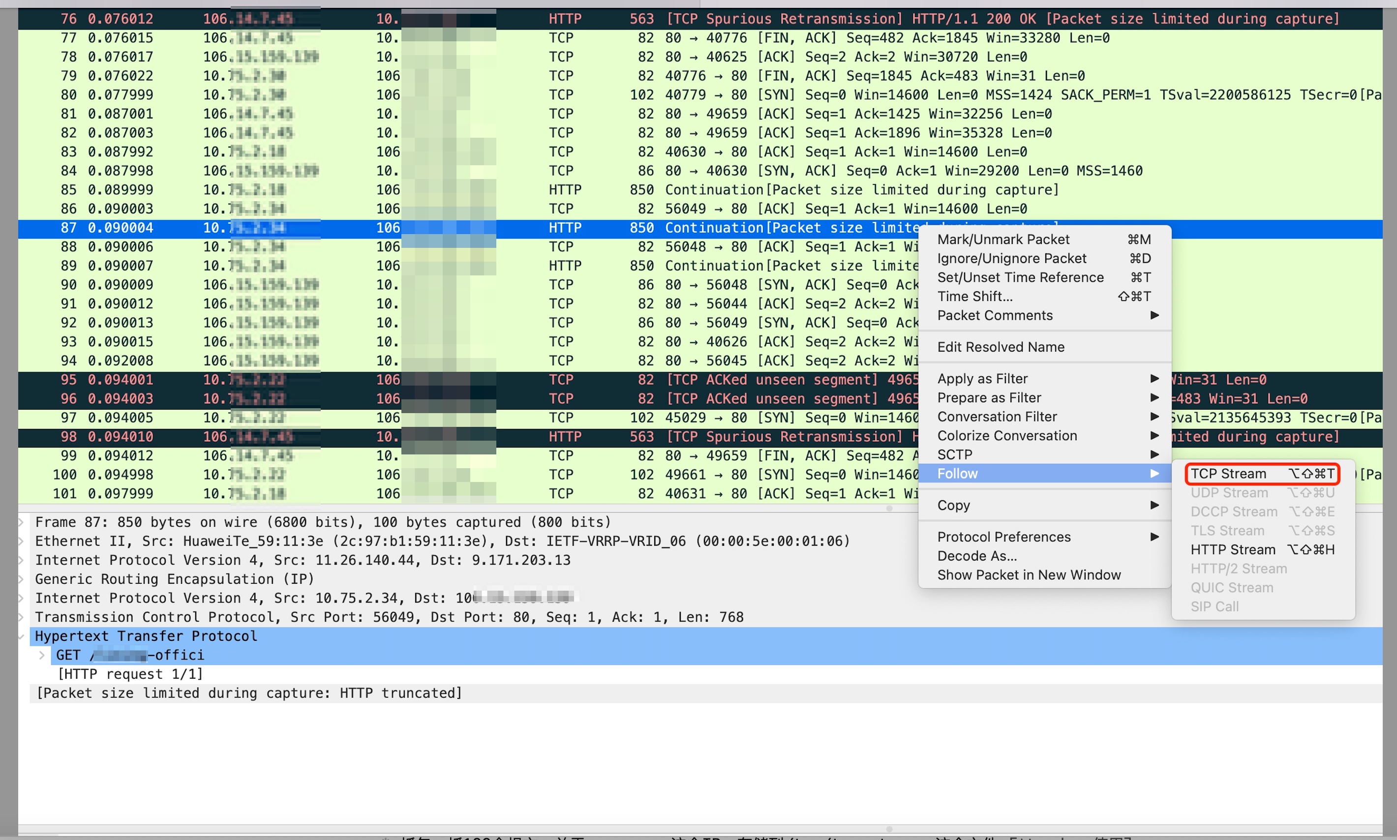
Task: Open Prepare as Filter submenu
Action: pyautogui.click(x=988, y=398)
